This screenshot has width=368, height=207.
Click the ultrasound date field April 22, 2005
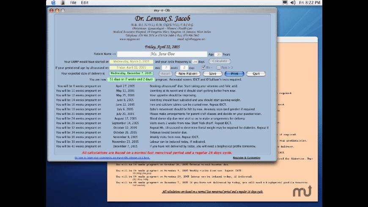point(131,68)
